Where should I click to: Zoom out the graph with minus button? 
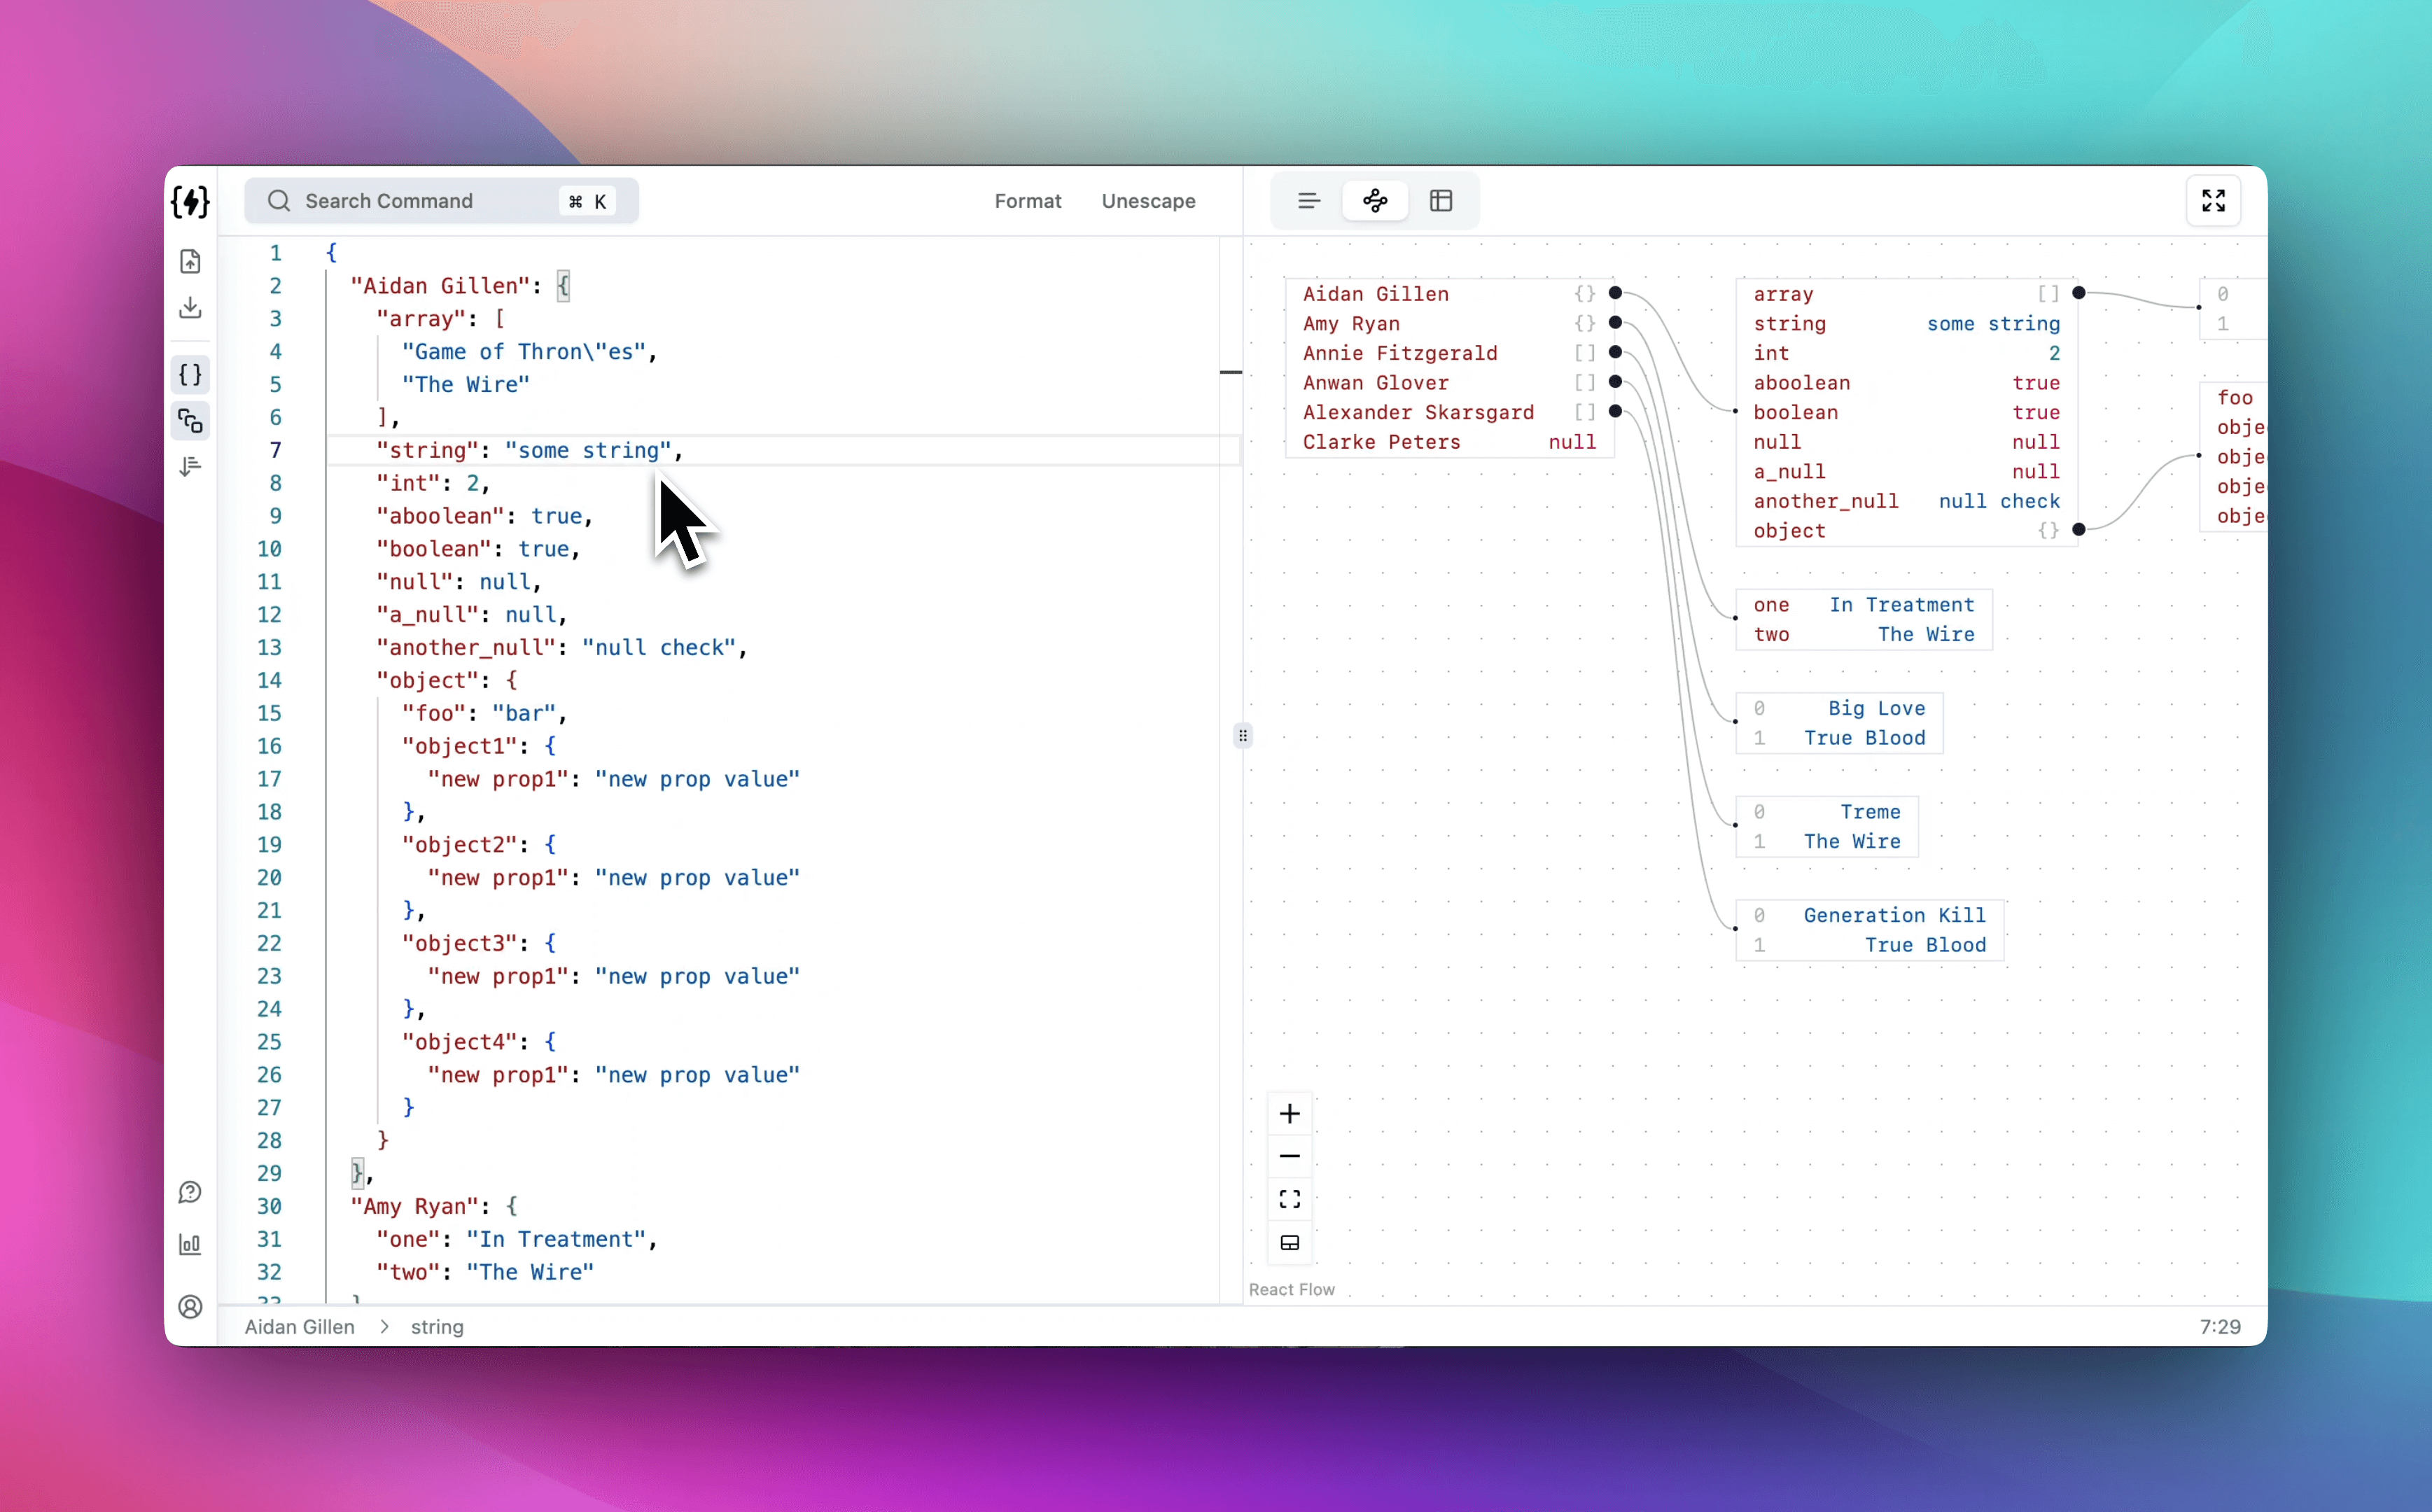tap(1290, 1157)
